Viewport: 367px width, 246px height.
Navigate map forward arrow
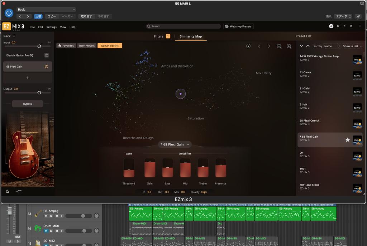pyautogui.click(x=269, y=46)
